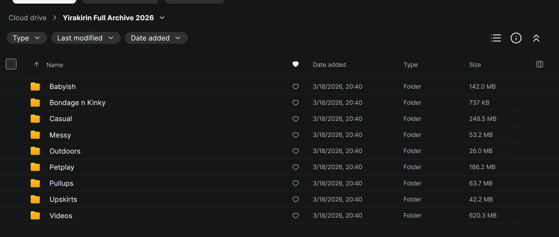559x237 pixels.
Task: Open the Outdoors folder name
Action: coord(65,151)
